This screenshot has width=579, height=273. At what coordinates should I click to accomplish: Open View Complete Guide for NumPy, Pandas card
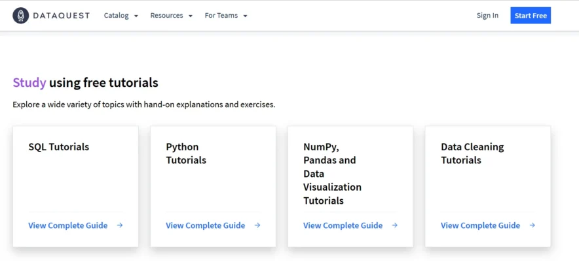pos(343,225)
